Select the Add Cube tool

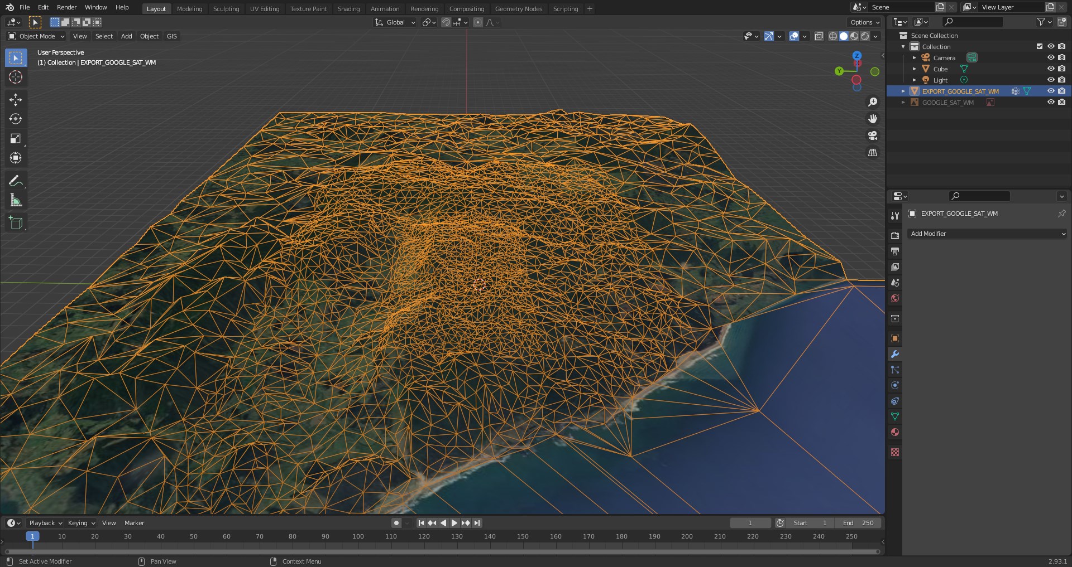16,223
